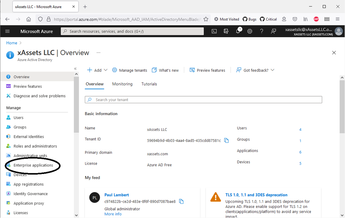Open the Groups blade
Image resolution: width=345 pixels, height=218 pixels.
[x=20, y=127]
